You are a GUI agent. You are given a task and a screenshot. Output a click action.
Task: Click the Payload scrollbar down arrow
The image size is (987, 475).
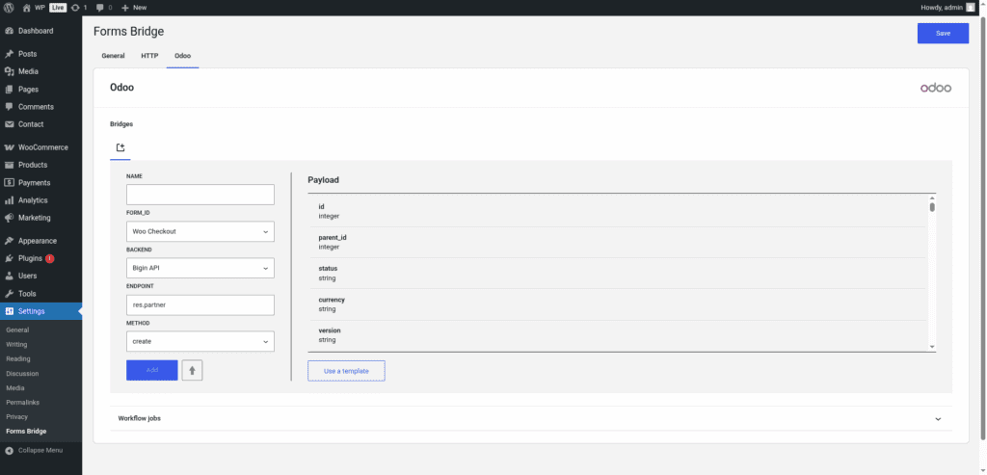[x=932, y=347]
